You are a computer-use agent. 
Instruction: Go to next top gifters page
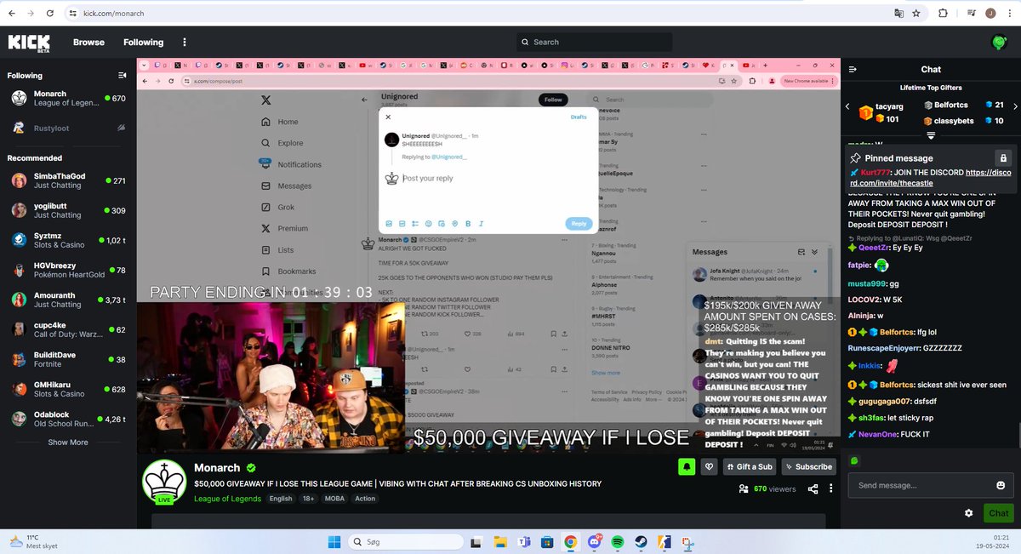coord(1014,106)
